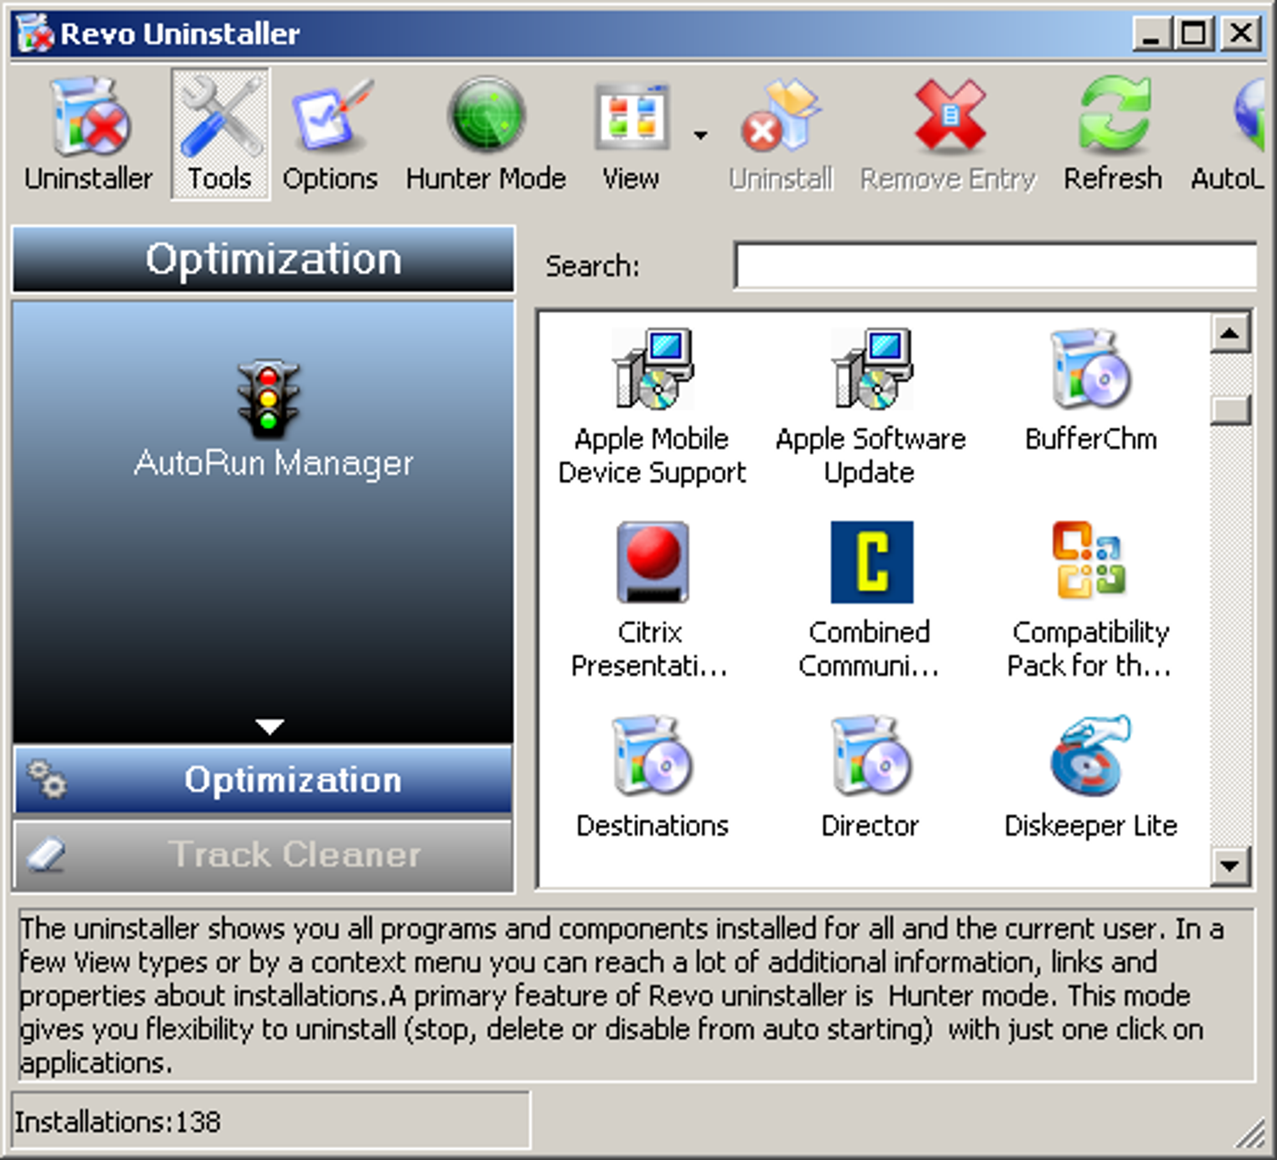Screen dimensions: 1277x1160
Task: Open the Options toolbar button
Action: (x=330, y=135)
